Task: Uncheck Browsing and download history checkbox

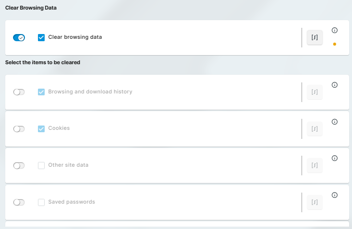Action: click(41, 92)
